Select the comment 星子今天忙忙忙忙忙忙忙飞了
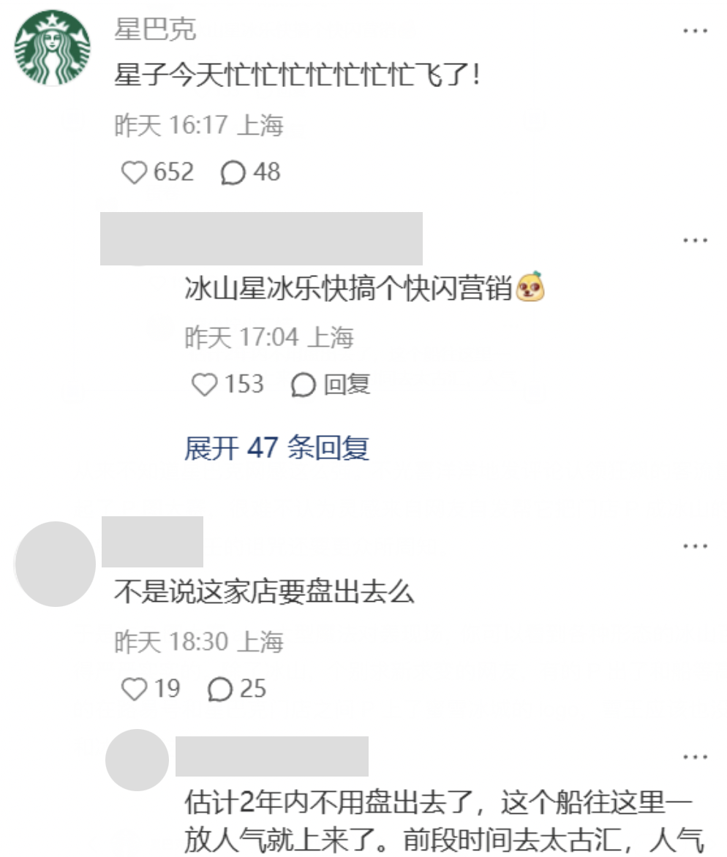The width and height of the screenshot is (727, 857). [x=298, y=75]
